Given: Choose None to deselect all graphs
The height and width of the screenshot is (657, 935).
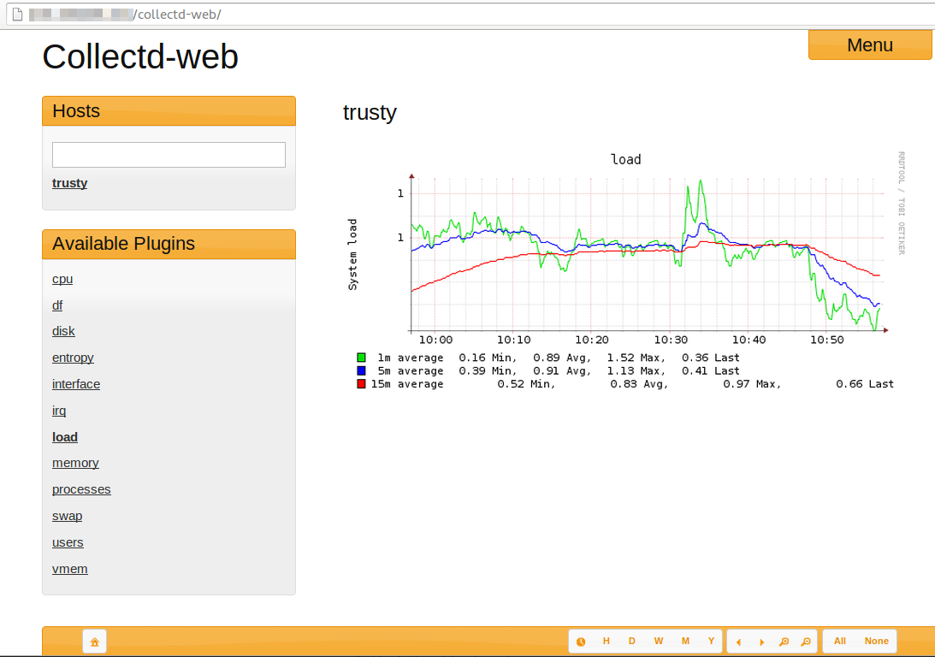Looking at the screenshot, I should pyautogui.click(x=877, y=642).
